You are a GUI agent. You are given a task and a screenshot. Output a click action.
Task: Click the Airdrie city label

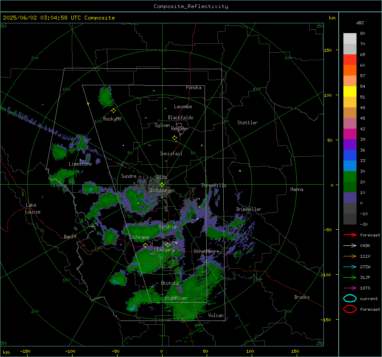click(x=167, y=227)
